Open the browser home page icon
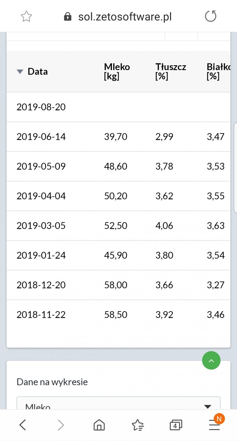This screenshot has height=441, width=237. click(x=99, y=425)
